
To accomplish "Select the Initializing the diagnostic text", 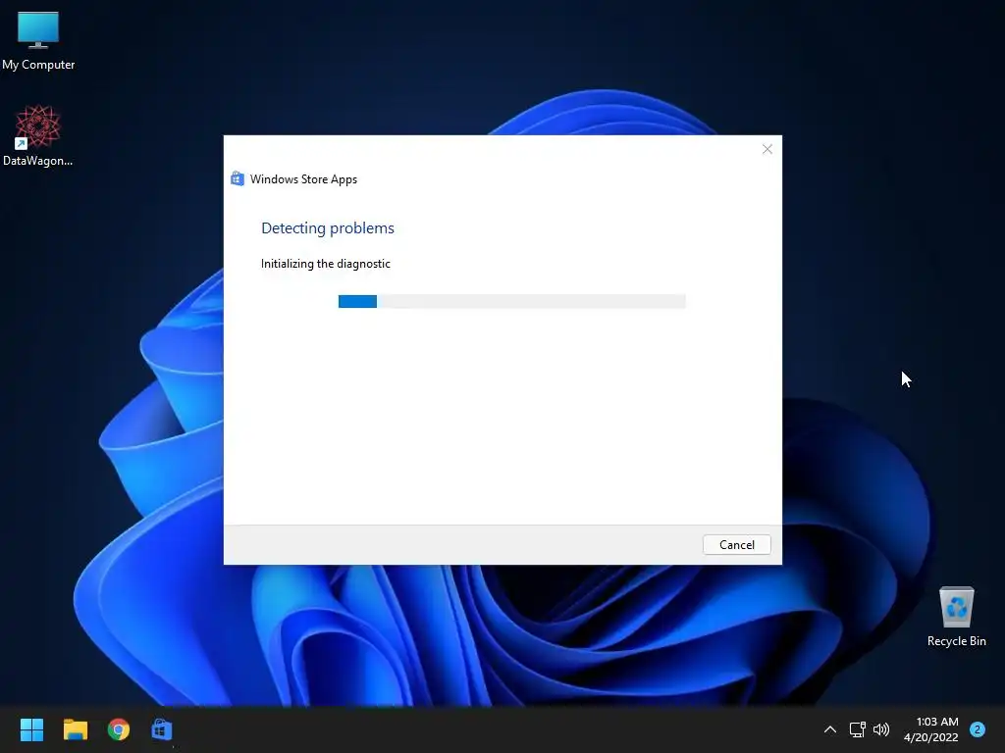I will (x=326, y=264).
